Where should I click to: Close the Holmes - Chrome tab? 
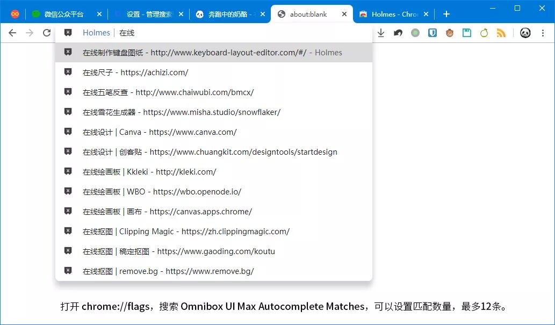coord(426,14)
